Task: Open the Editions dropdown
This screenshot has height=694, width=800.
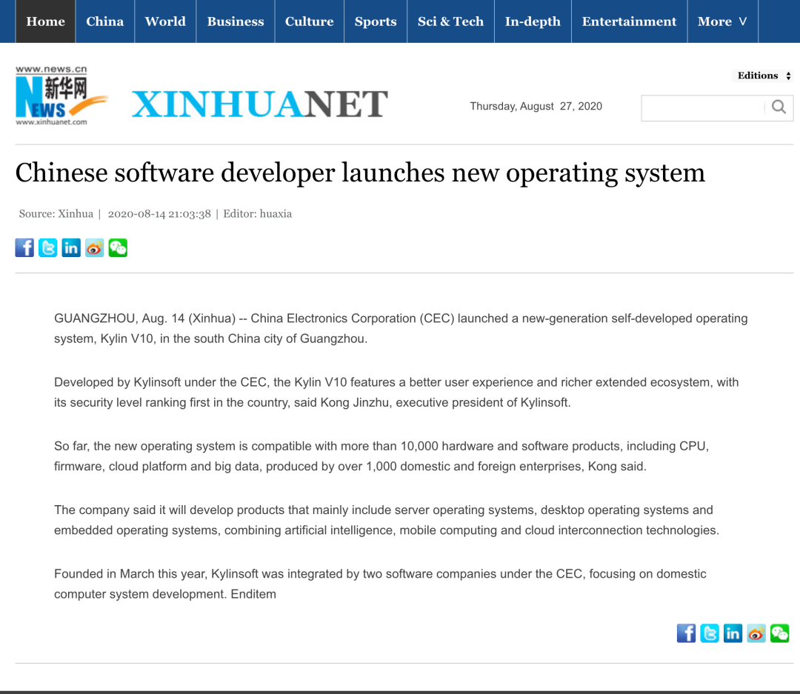Action: coord(764,76)
